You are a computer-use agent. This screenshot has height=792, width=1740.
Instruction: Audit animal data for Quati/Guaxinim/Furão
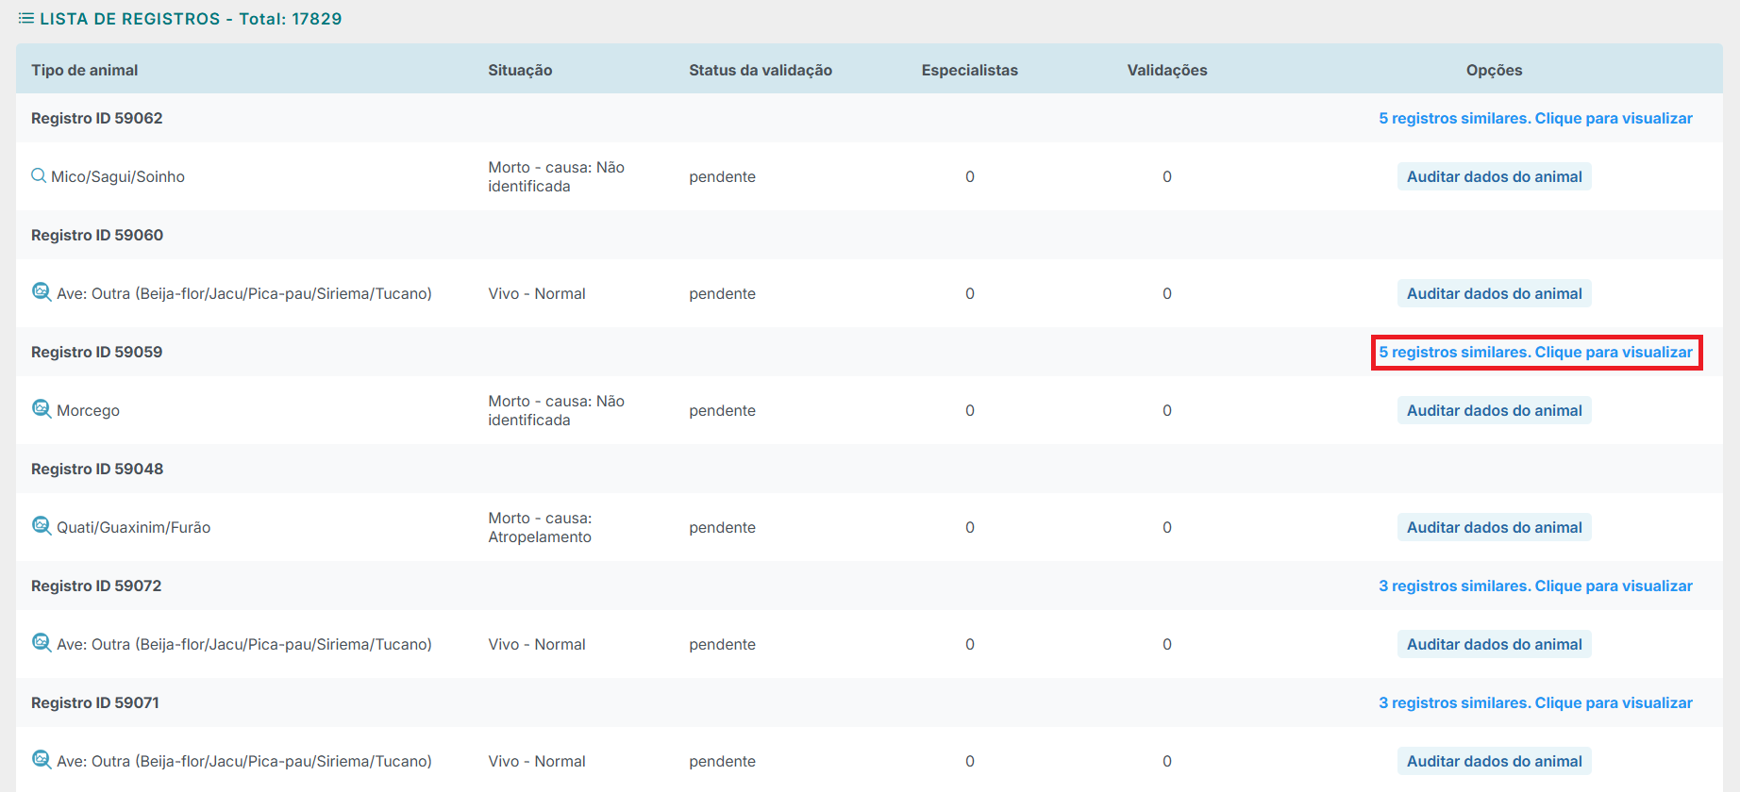click(1494, 527)
